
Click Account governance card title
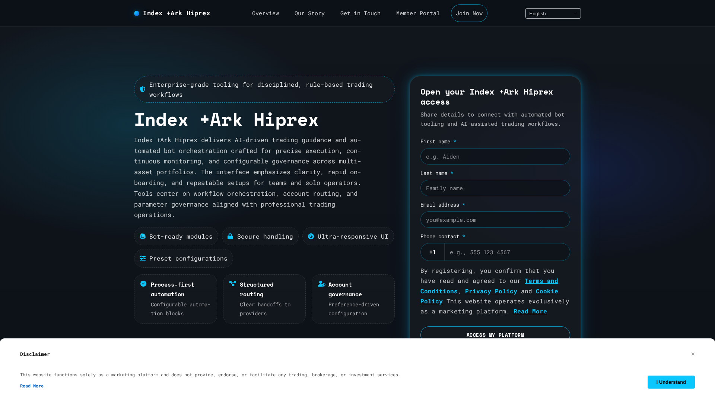[x=345, y=289]
